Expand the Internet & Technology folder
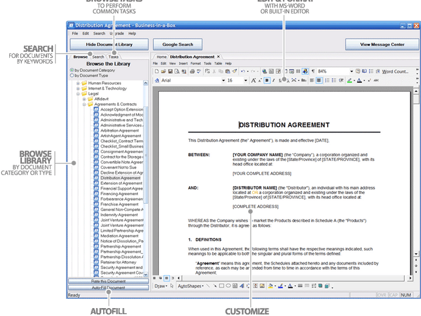This screenshot has width=421, height=316. pyautogui.click(x=78, y=88)
